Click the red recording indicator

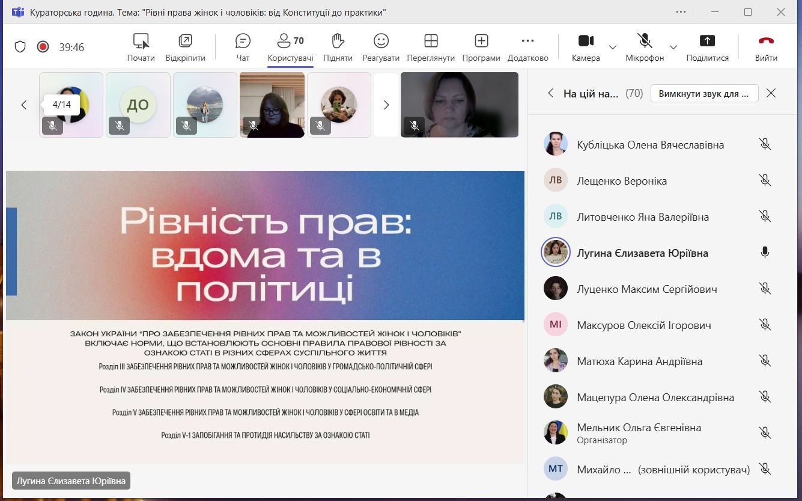click(43, 47)
